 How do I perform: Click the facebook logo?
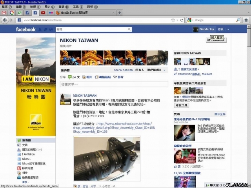click(x=25, y=29)
